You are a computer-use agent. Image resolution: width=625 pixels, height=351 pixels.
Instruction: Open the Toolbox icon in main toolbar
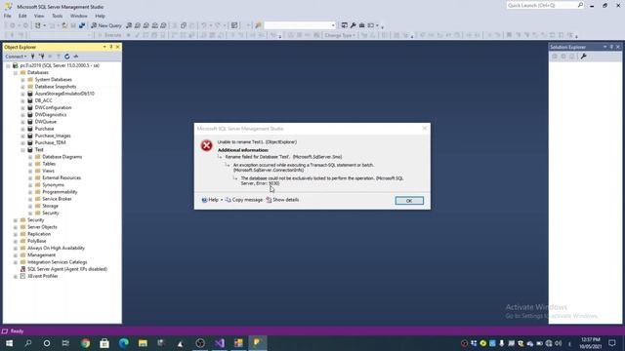pos(362,25)
